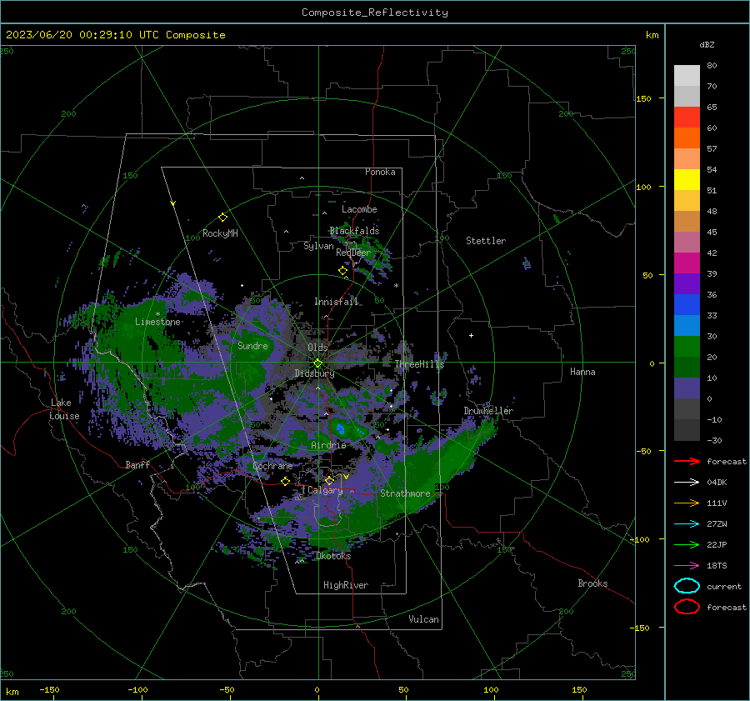Click the ThreeHills city label
The height and width of the screenshot is (701, 750).
pos(419,364)
